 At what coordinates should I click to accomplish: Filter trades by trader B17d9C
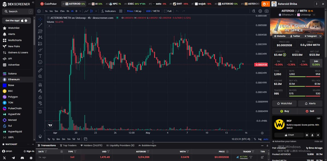(251, 157)
